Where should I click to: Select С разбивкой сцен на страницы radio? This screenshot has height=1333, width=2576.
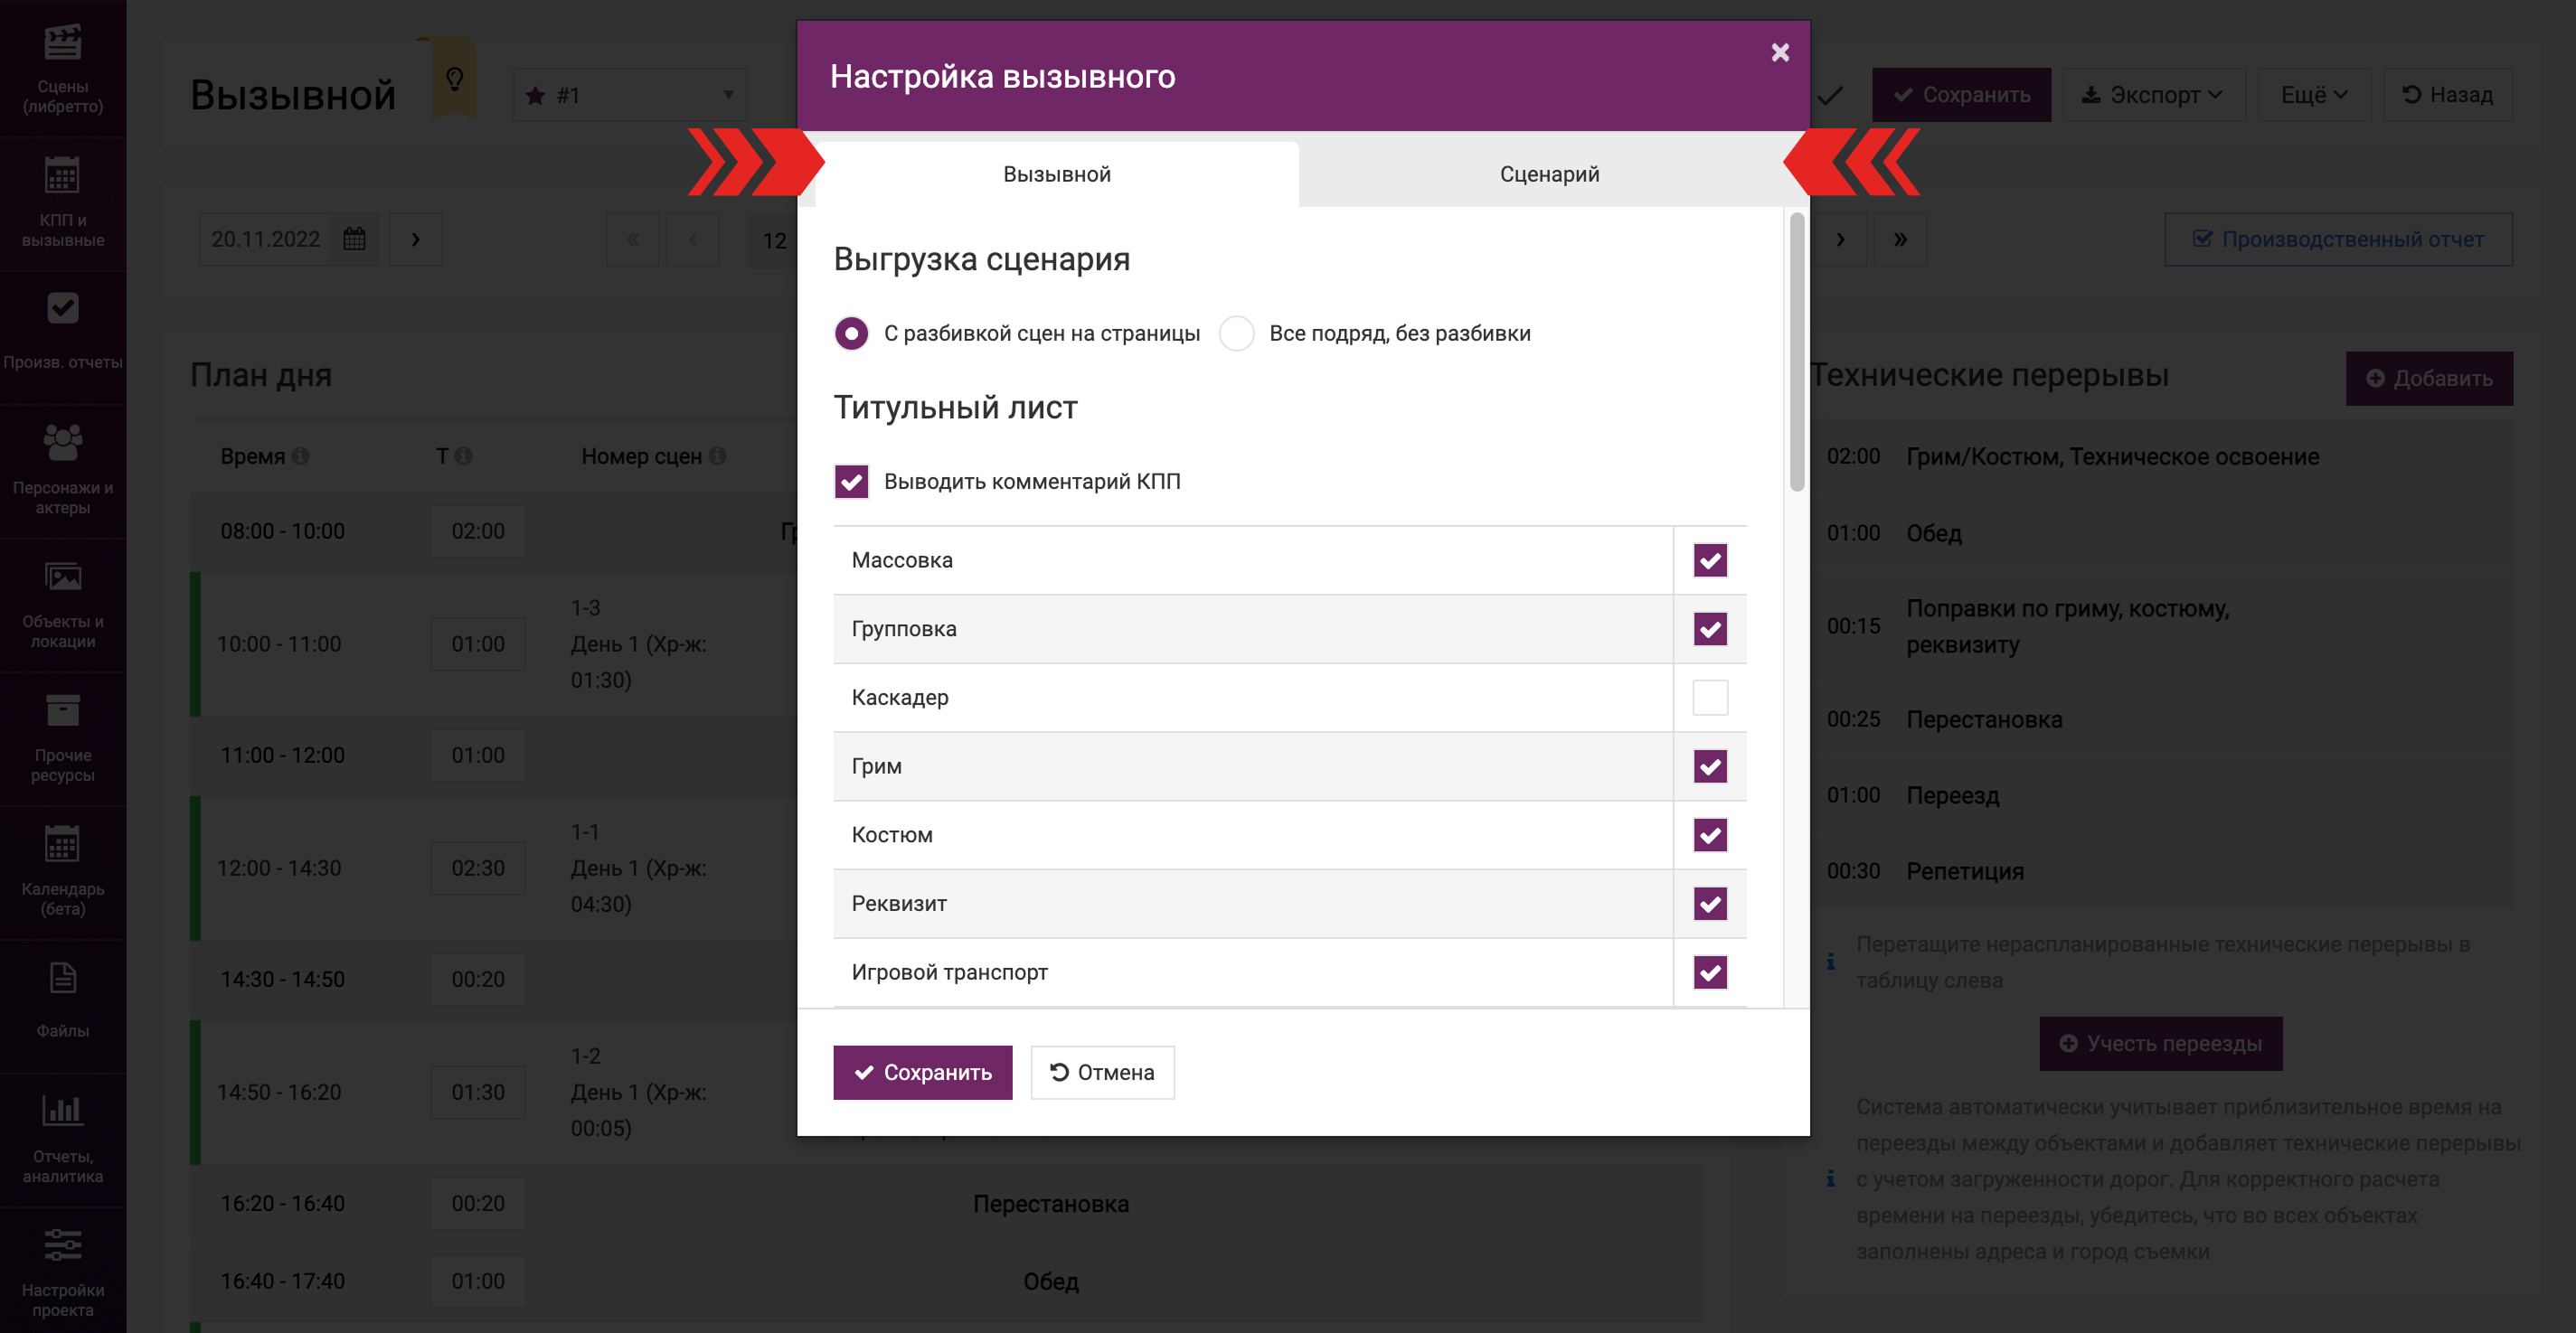(851, 333)
